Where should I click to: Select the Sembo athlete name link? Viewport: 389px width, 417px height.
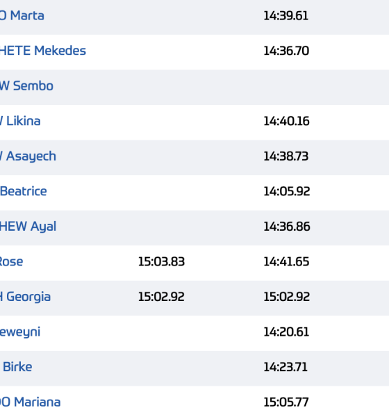(x=26, y=86)
